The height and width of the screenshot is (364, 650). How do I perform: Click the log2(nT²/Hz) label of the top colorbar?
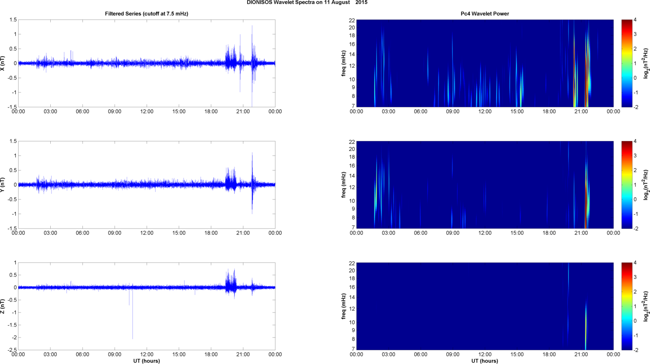[646, 63]
